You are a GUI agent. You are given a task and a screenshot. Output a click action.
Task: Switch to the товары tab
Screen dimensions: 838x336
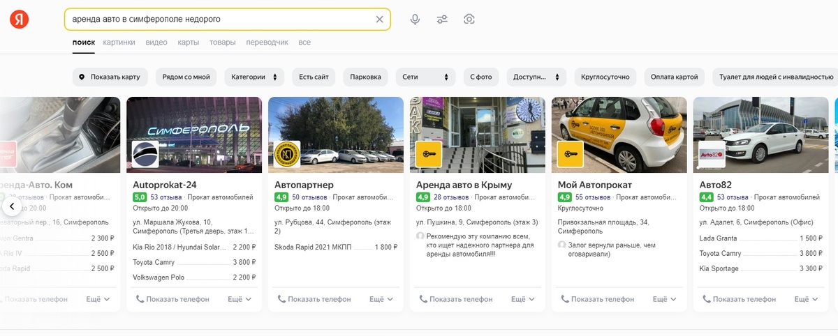[222, 43]
